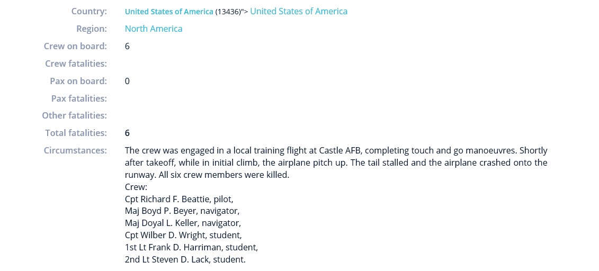The width and height of the screenshot is (599, 271).
Task: Click the (13436) text after country name
Action: [228, 12]
